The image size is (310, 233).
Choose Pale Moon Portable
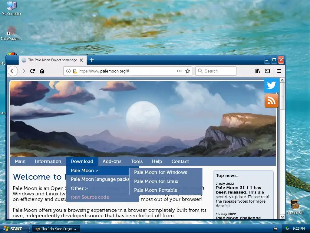pyautogui.click(x=166, y=190)
